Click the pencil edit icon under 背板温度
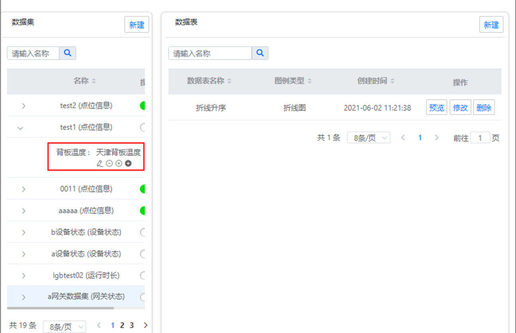Screen dimensions: 516x333 pos(100,163)
